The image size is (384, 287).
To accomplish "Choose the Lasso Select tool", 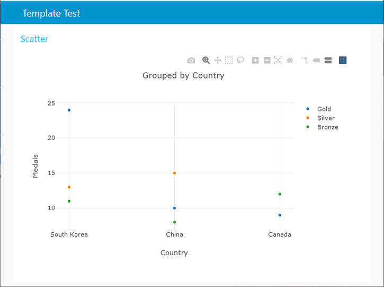I will [240, 60].
